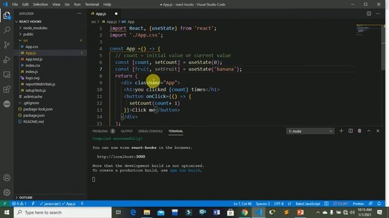Image resolution: width=389 pixels, height=218 pixels.
Task: Click the Prettier status bar item
Action: 358,203
